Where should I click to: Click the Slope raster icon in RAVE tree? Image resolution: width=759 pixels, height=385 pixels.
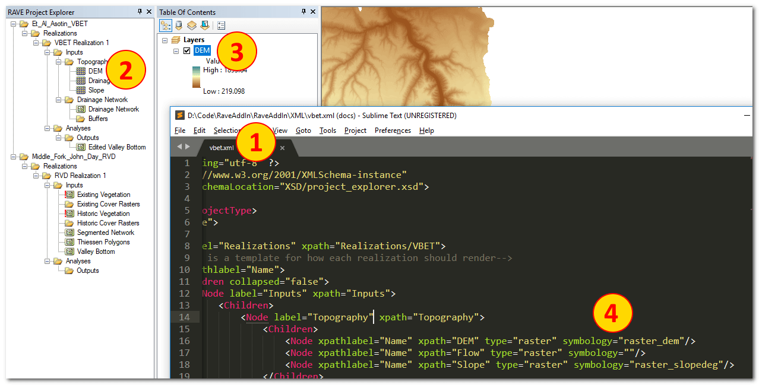81,90
